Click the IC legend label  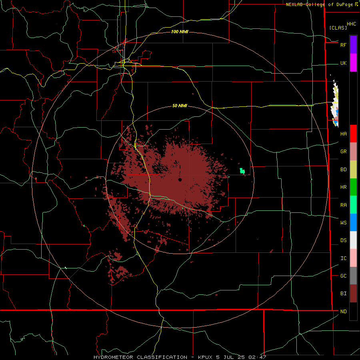click(343, 258)
